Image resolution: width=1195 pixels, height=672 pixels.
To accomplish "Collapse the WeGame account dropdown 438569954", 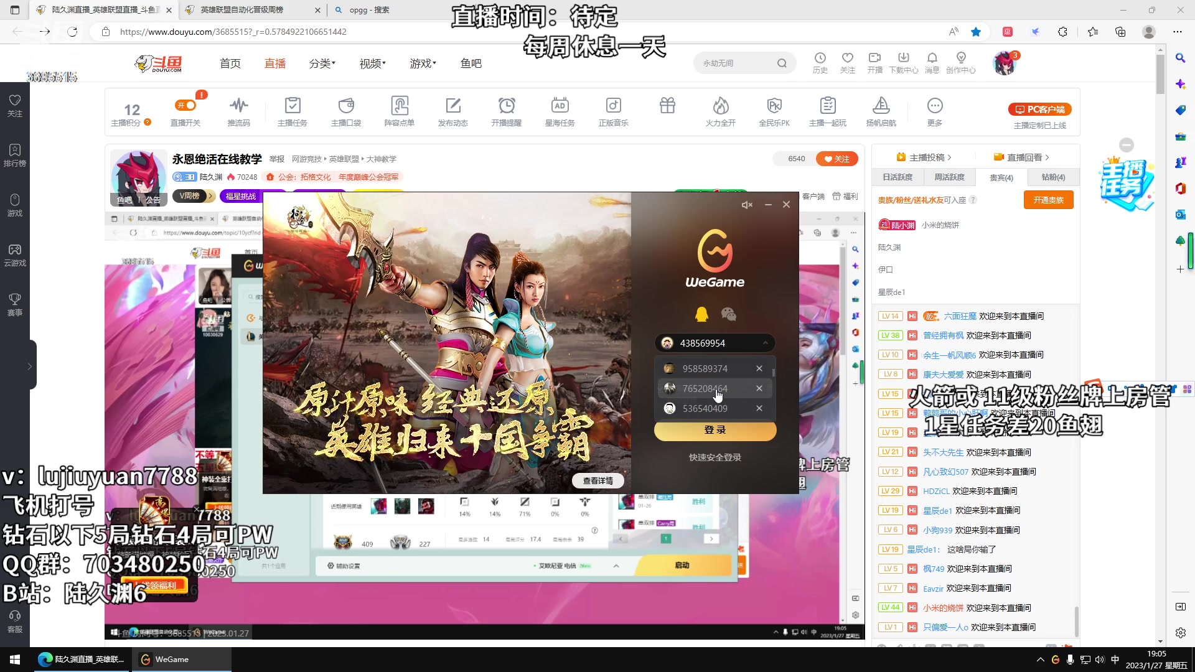I will 765,343.
